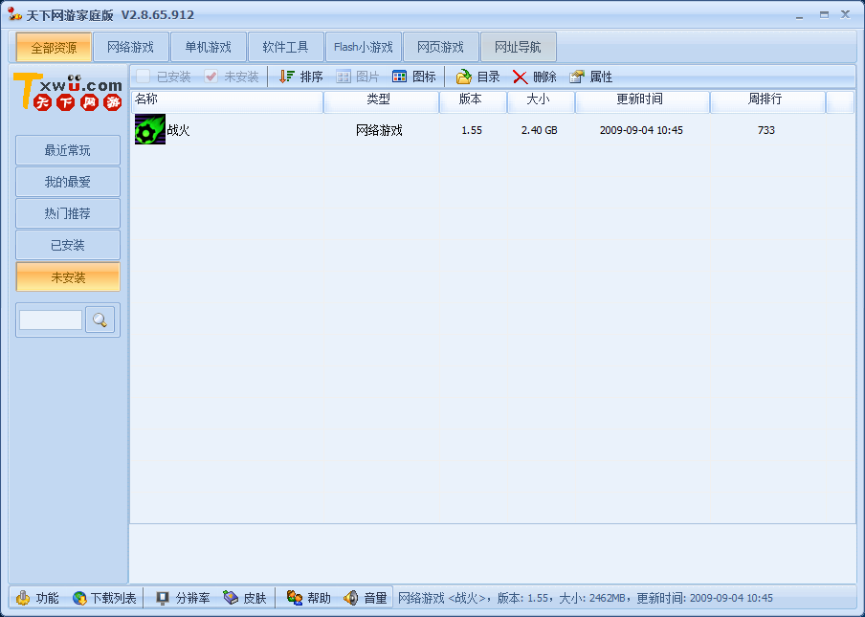Click the 最近常玩 sidebar button
The image size is (865, 617).
68,150
